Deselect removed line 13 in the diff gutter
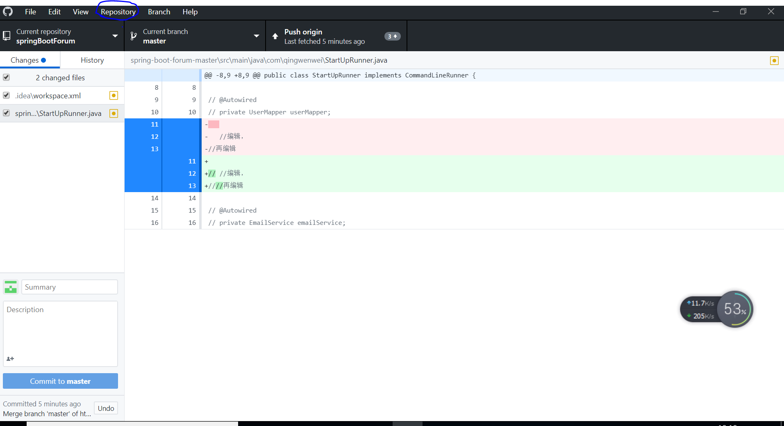 (x=143, y=149)
